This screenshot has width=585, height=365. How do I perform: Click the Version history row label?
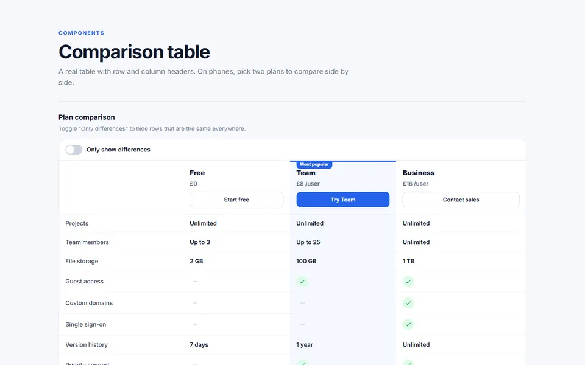[x=87, y=345]
